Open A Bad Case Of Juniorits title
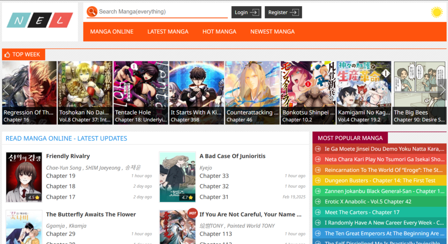 coord(232,156)
